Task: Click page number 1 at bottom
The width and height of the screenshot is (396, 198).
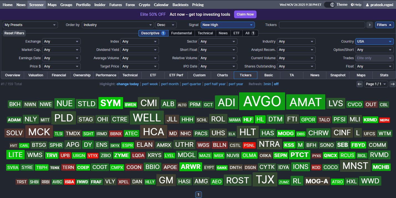Action: pos(198,195)
